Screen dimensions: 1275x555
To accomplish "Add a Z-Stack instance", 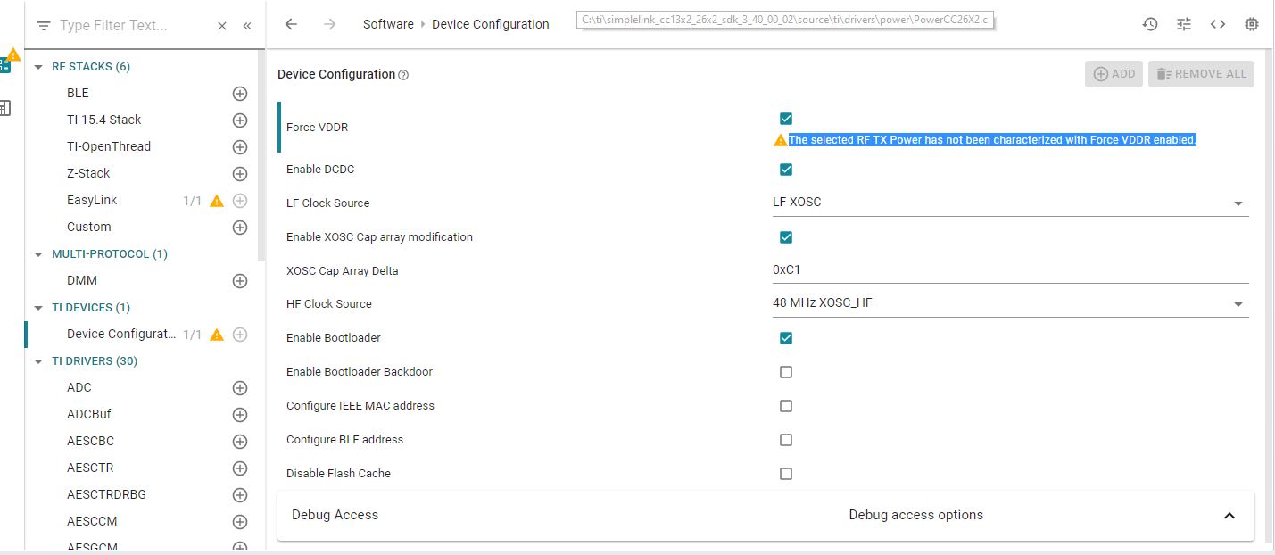I will [240, 173].
